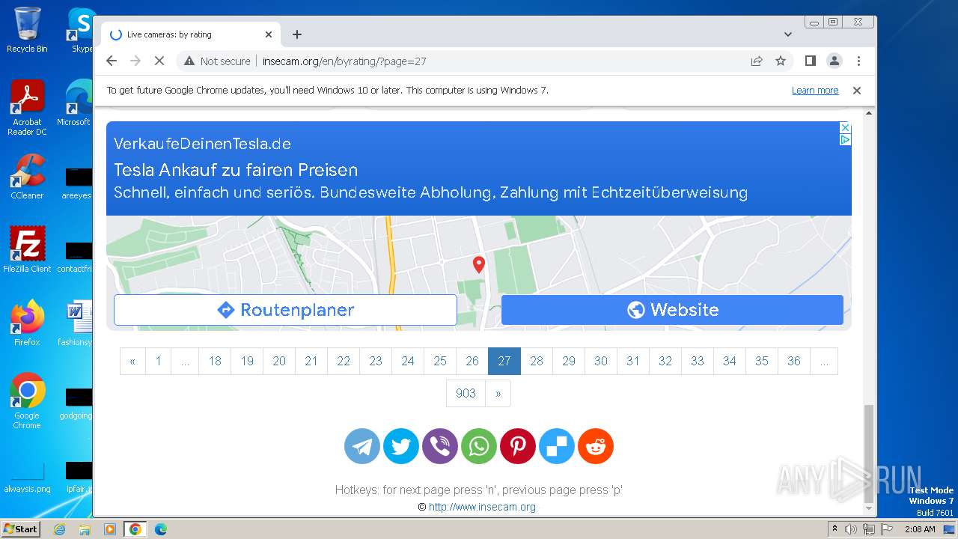Bookmark this tab with star icon
The height and width of the screenshot is (539, 958).
[x=781, y=61]
